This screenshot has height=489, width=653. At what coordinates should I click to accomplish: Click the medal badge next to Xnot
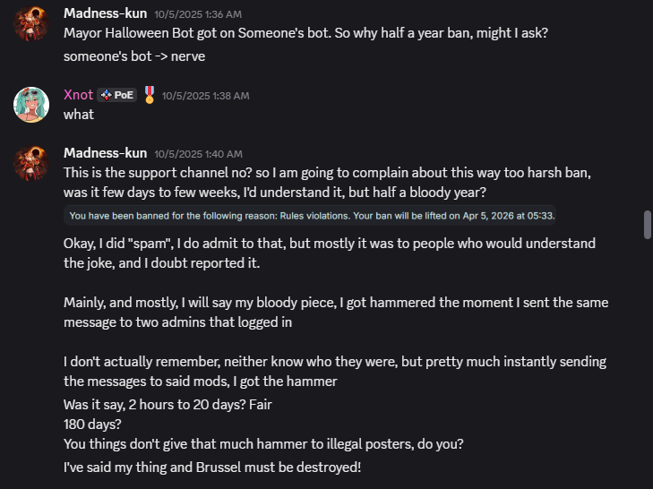pos(150,95)
